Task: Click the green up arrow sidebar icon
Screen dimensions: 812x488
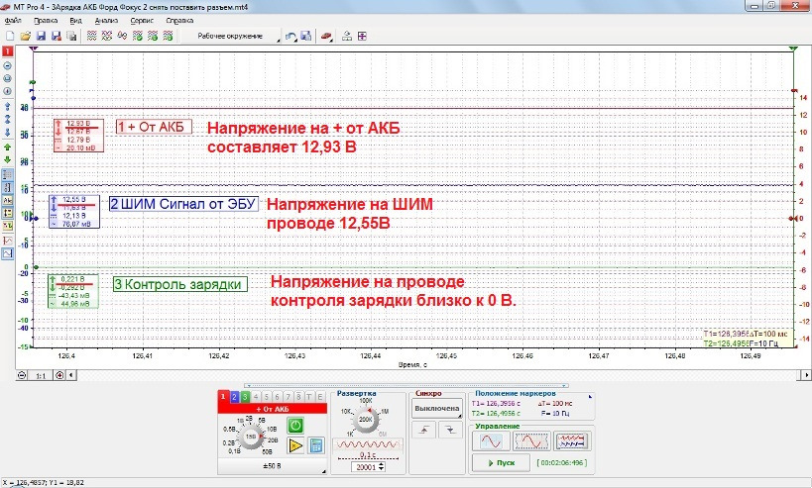Action: pyautogui.click(x=7, y=147)
